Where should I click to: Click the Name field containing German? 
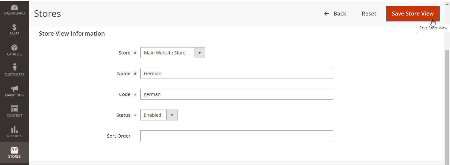coord(237,74)
